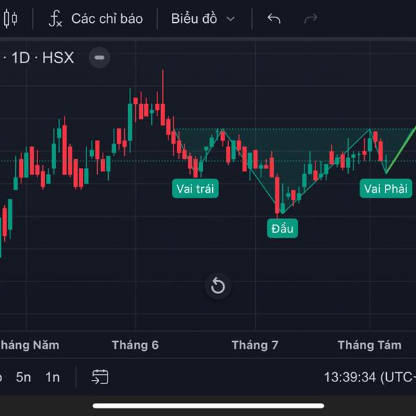Open the go-to-date calendar icon
Viewport: 416px width, 416px height.
(100, 376)
